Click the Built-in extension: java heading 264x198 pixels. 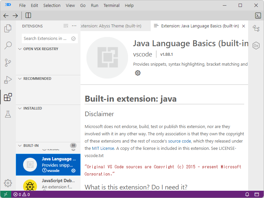[x=130, y=99]
